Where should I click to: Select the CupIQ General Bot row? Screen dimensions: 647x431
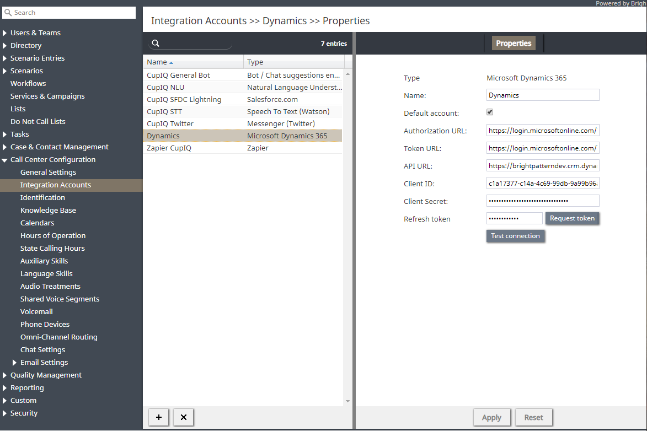pyautogui.click(x=243, y=75)
